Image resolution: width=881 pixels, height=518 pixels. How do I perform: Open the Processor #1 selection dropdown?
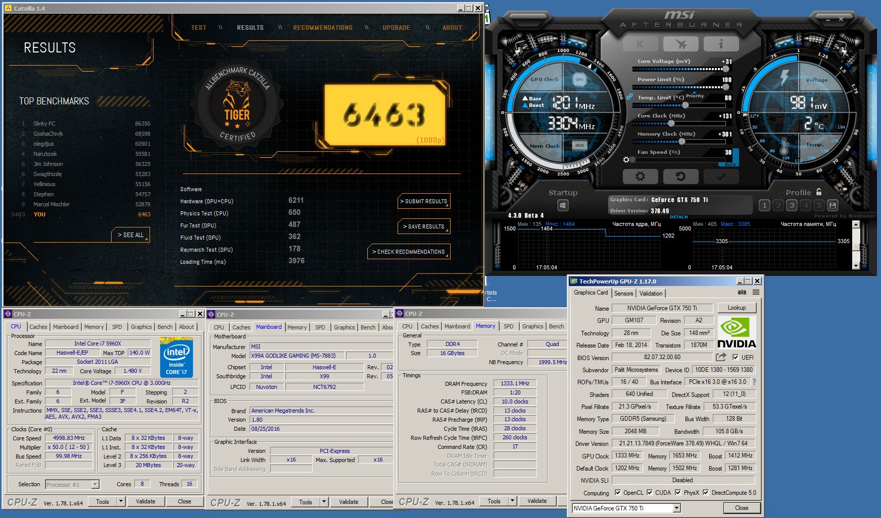click(x=95, y=484)
